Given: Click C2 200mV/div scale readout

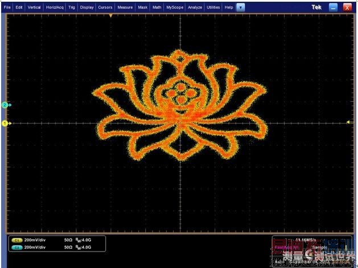Looking at the screenshot, I should tap(35, 247).
